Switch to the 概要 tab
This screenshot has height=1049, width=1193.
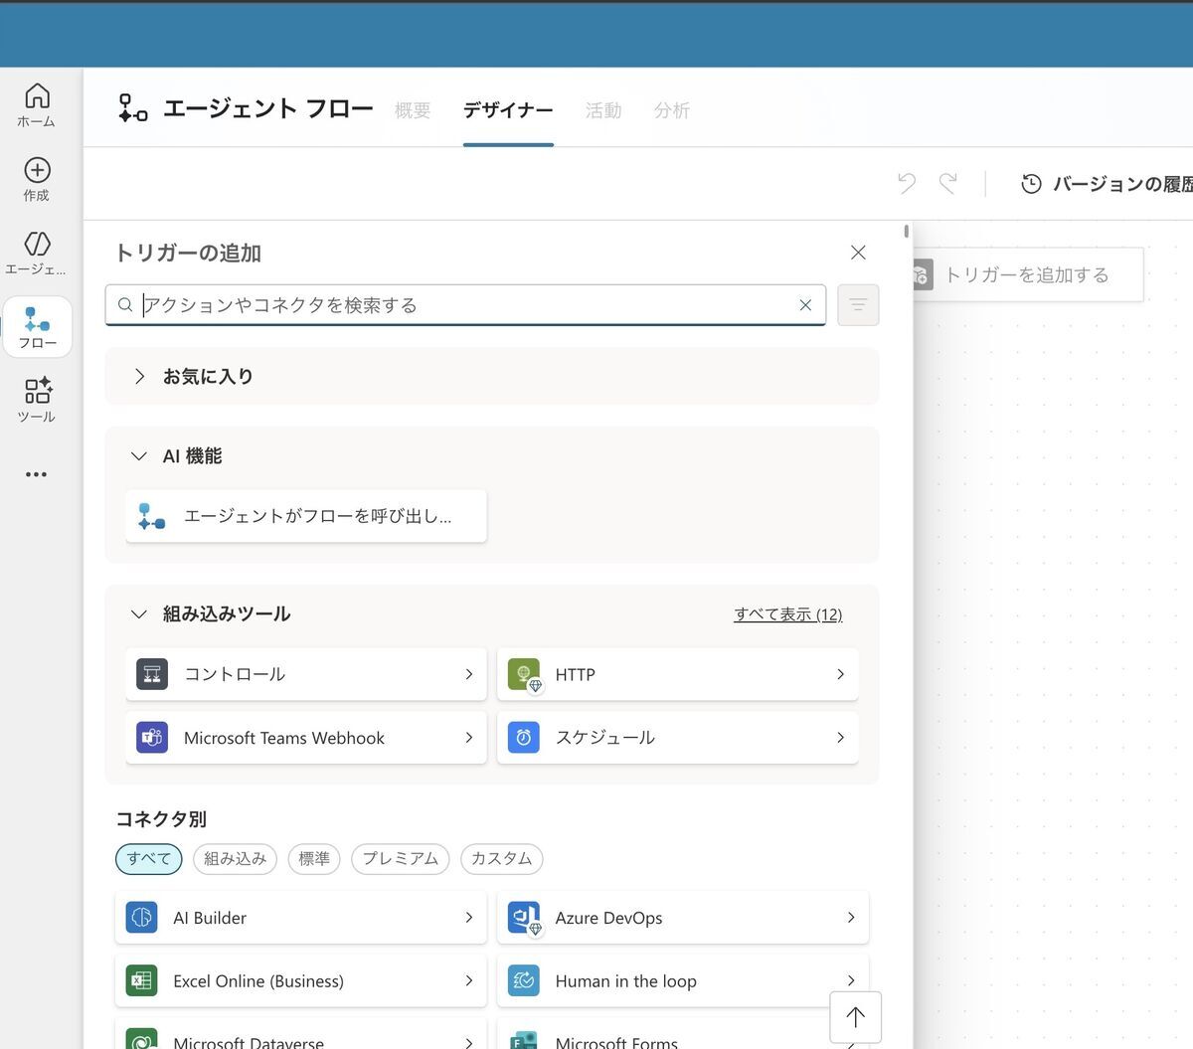pyautogui.click(x=413, y=110)
